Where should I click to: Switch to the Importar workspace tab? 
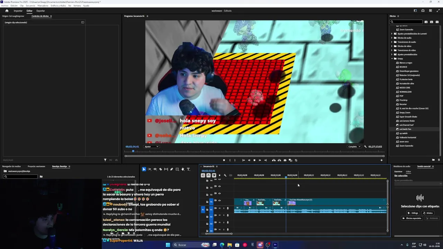click(x=18, y=11)
